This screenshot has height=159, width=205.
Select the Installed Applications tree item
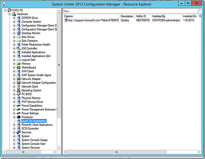[33, 52]
